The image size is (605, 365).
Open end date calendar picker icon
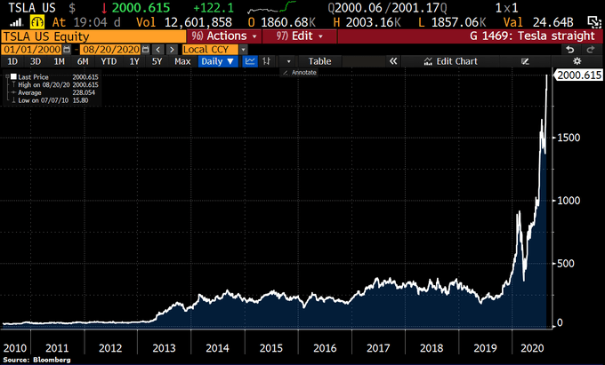(x=145, y=50)
